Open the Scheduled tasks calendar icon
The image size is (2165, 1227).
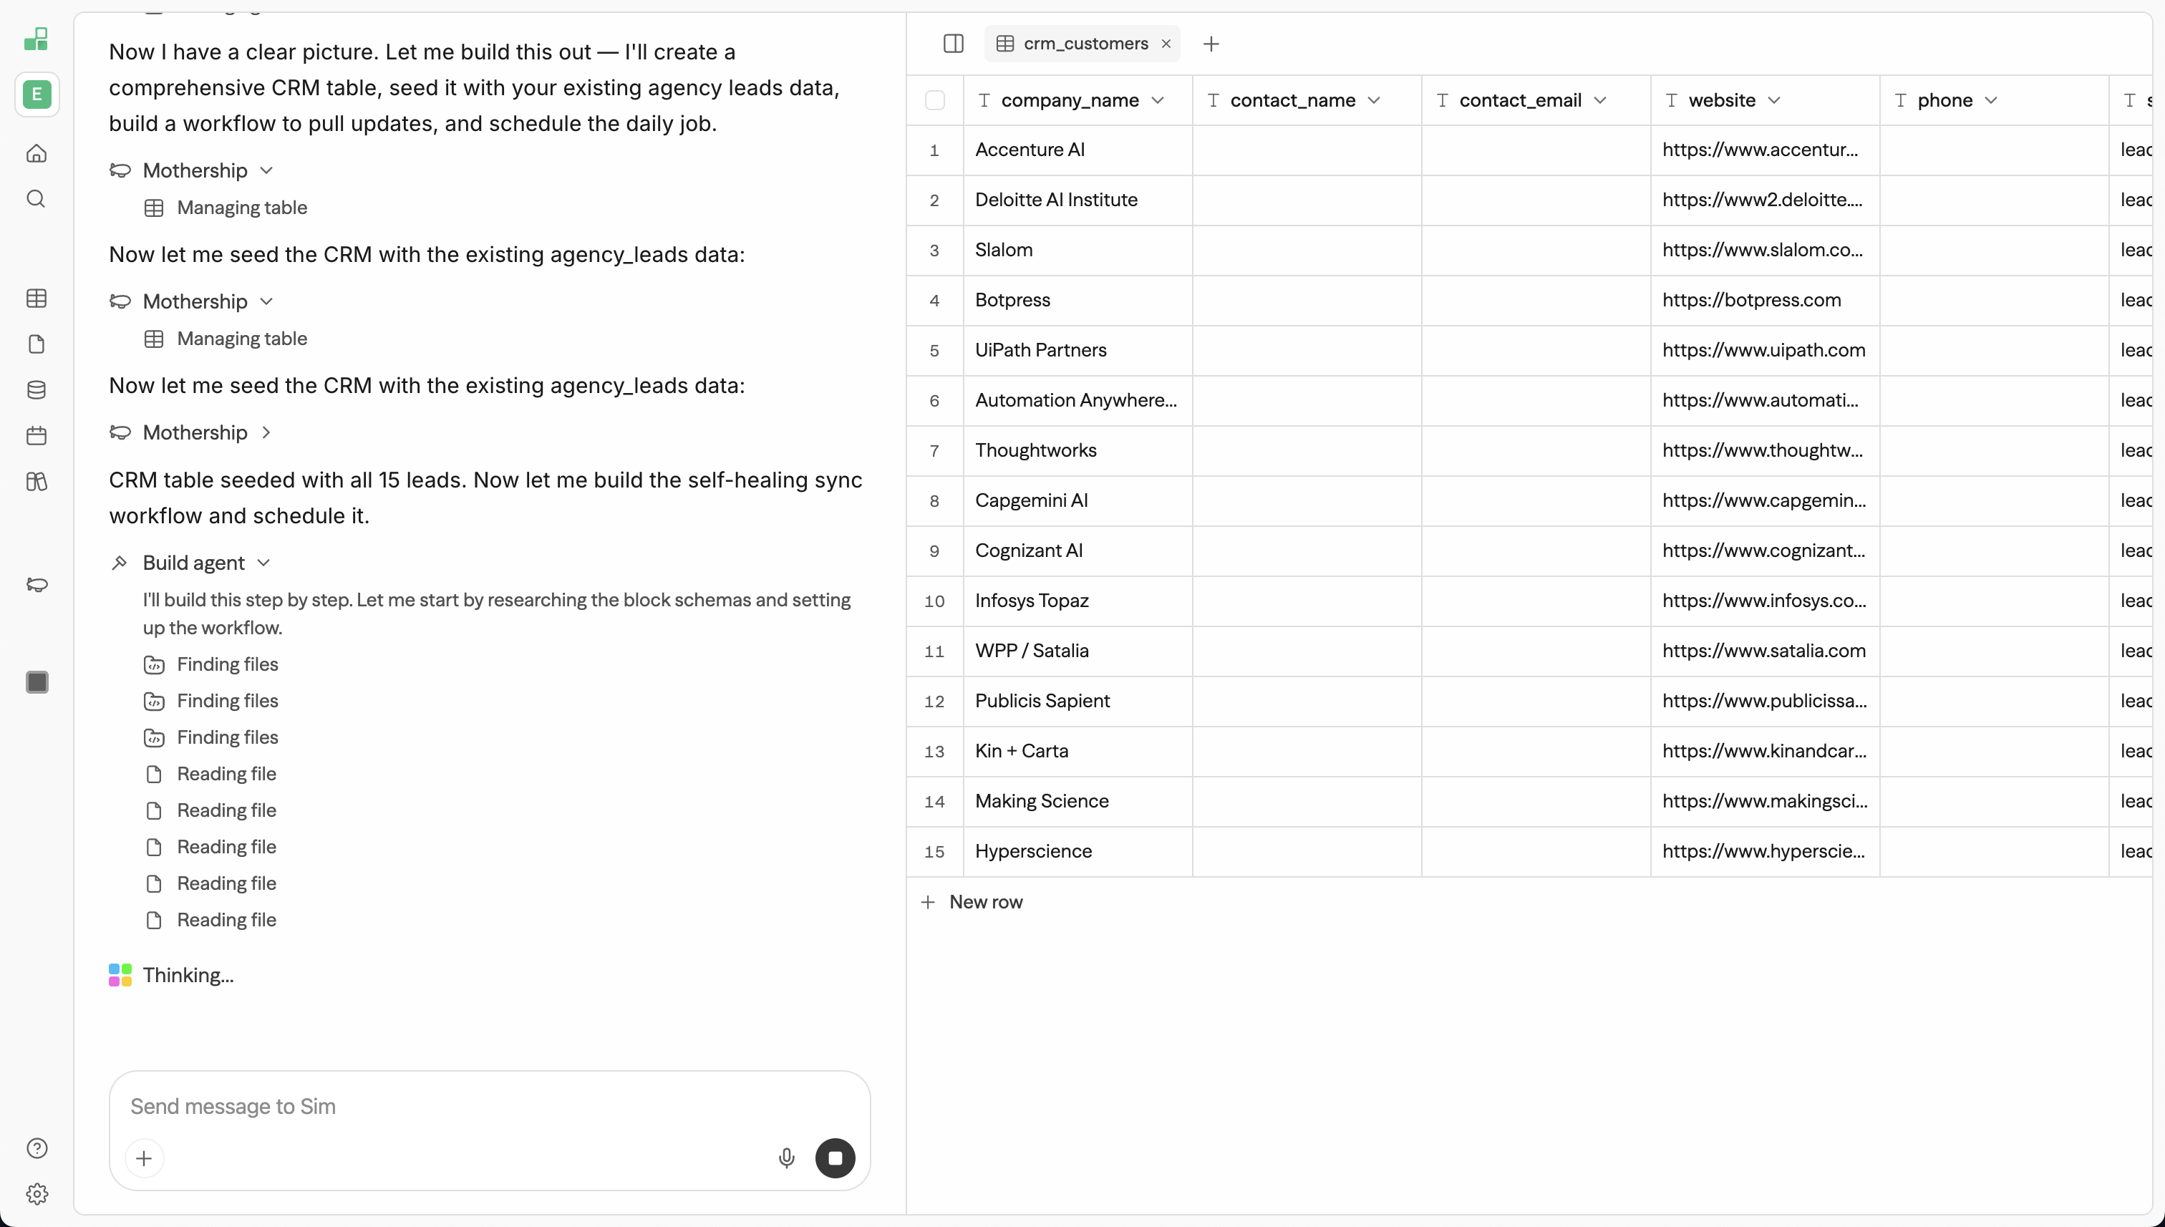click(x=37, y=436)
